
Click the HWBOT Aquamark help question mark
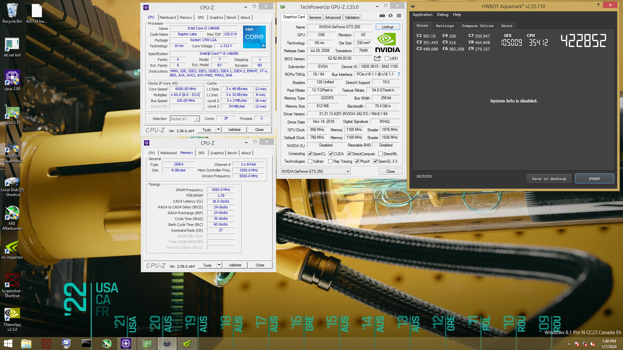pos(598,5)
